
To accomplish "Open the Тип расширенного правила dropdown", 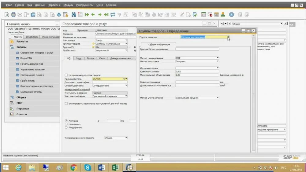I will click(x=126, y=138).
